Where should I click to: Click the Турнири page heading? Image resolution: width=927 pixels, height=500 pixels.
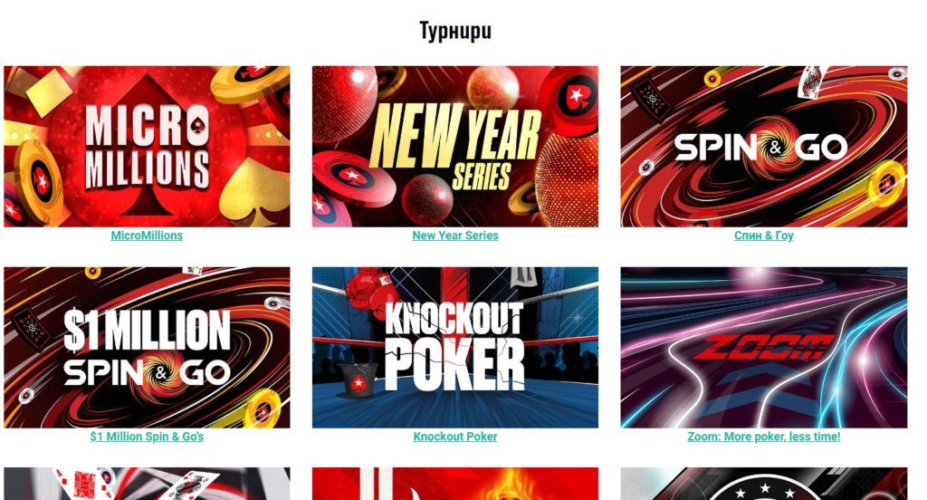point(455,30)
